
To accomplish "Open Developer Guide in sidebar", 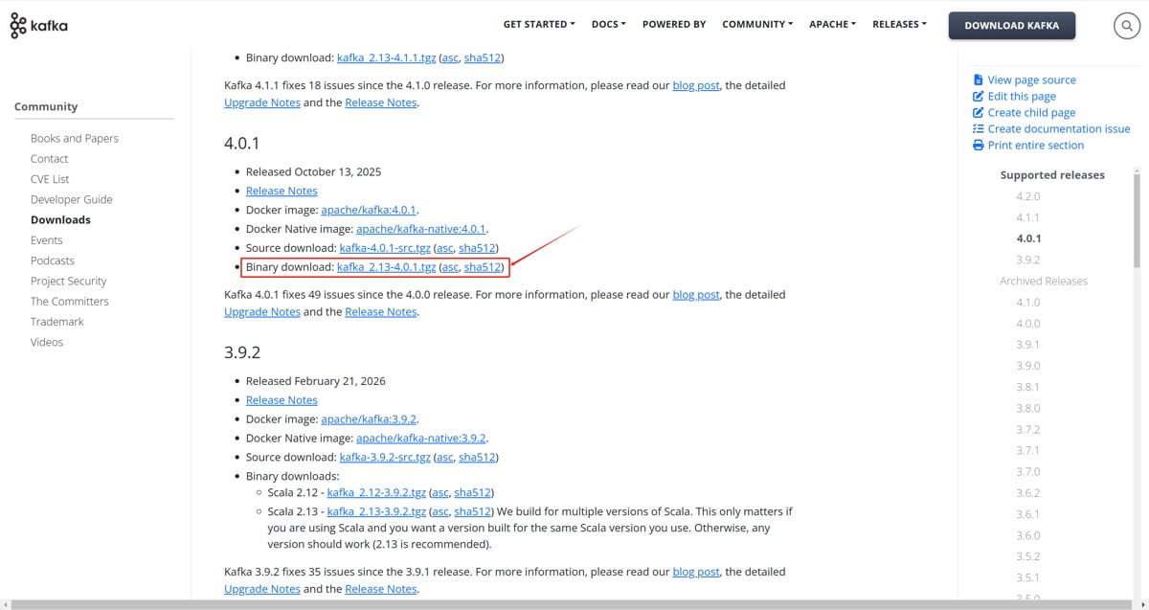I will (x=72, y=199).
